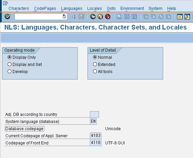Open the Languages menu
The height and width of the screenshot is (158, 193).
(x=72, y=8)
